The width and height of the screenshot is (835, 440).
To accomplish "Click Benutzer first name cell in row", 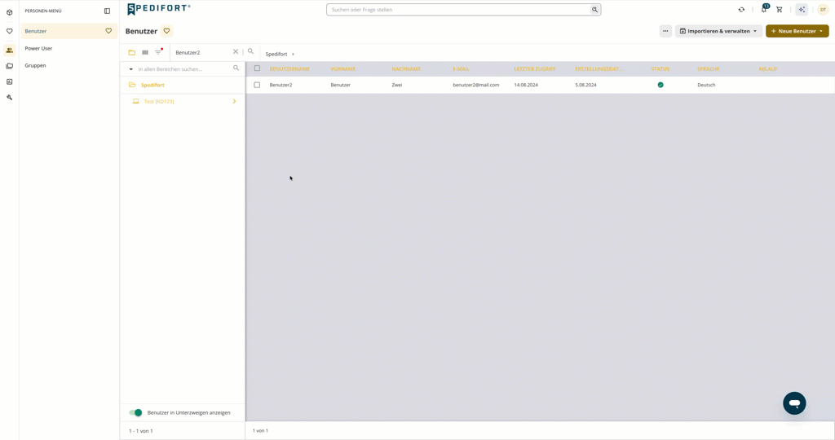I will [340, 85].
